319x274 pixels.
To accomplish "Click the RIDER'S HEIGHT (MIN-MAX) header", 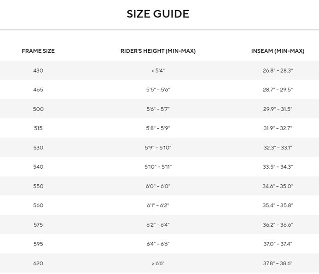I will [158, 51].
